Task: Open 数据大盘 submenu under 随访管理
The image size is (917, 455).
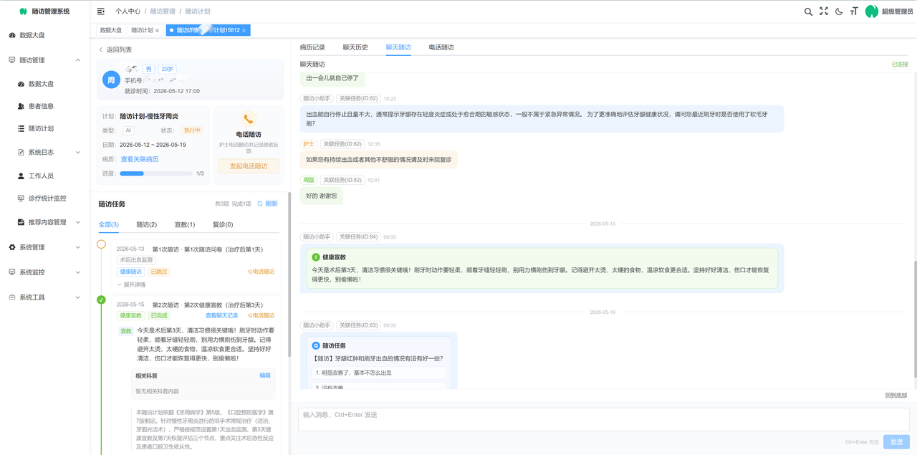Action: coord(41,84)
